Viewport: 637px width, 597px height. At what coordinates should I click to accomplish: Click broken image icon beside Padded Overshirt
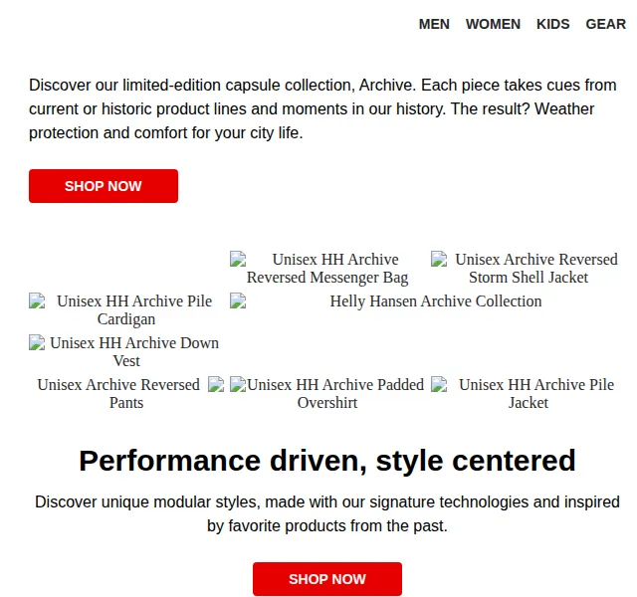(x=238, y=384)
